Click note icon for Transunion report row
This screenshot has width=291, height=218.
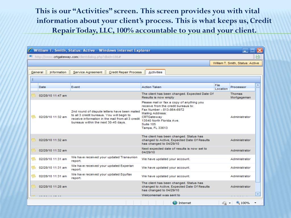click(34, 159)
